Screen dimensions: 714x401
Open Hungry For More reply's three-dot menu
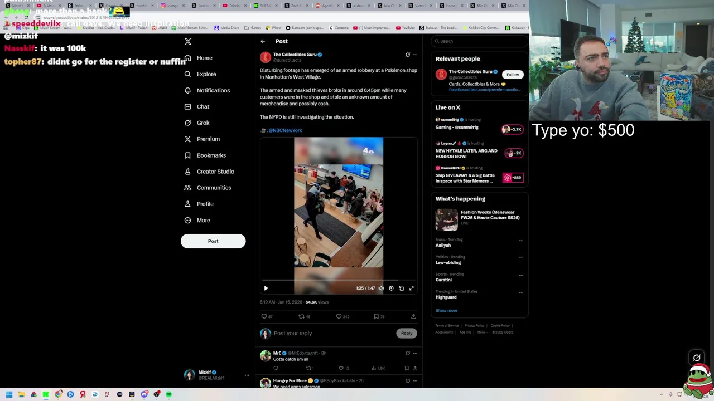(x=414, y=381)
